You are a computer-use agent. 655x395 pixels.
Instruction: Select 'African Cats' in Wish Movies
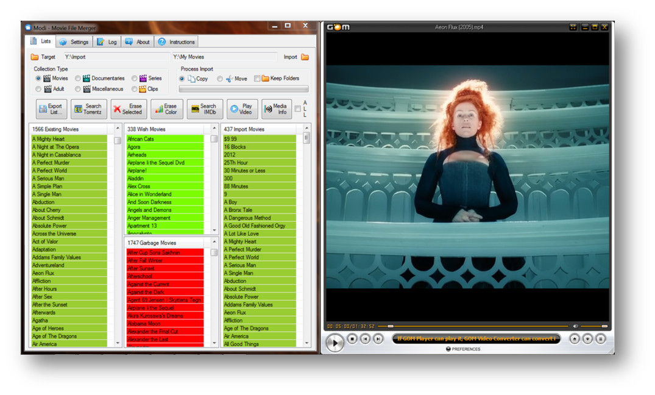pyautogui.click(x=165, y=139)
